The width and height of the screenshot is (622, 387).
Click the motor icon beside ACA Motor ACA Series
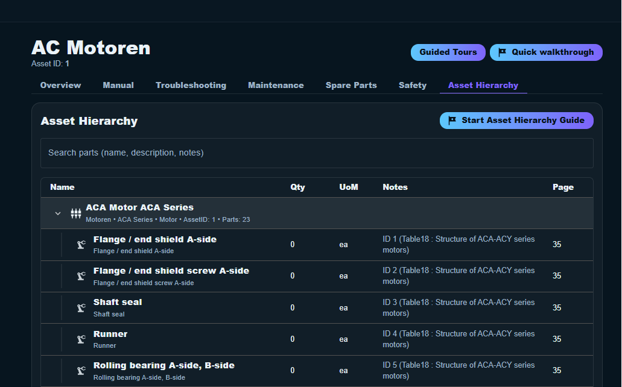click(x=76, y=213)
